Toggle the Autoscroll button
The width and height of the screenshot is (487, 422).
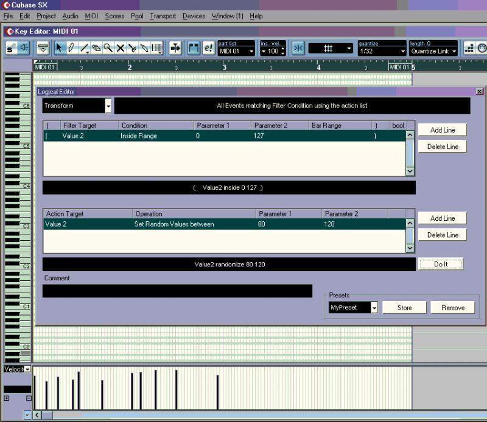pos(175,48)
